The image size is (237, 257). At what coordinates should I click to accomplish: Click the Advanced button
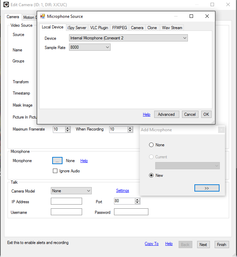coord(166,114)
